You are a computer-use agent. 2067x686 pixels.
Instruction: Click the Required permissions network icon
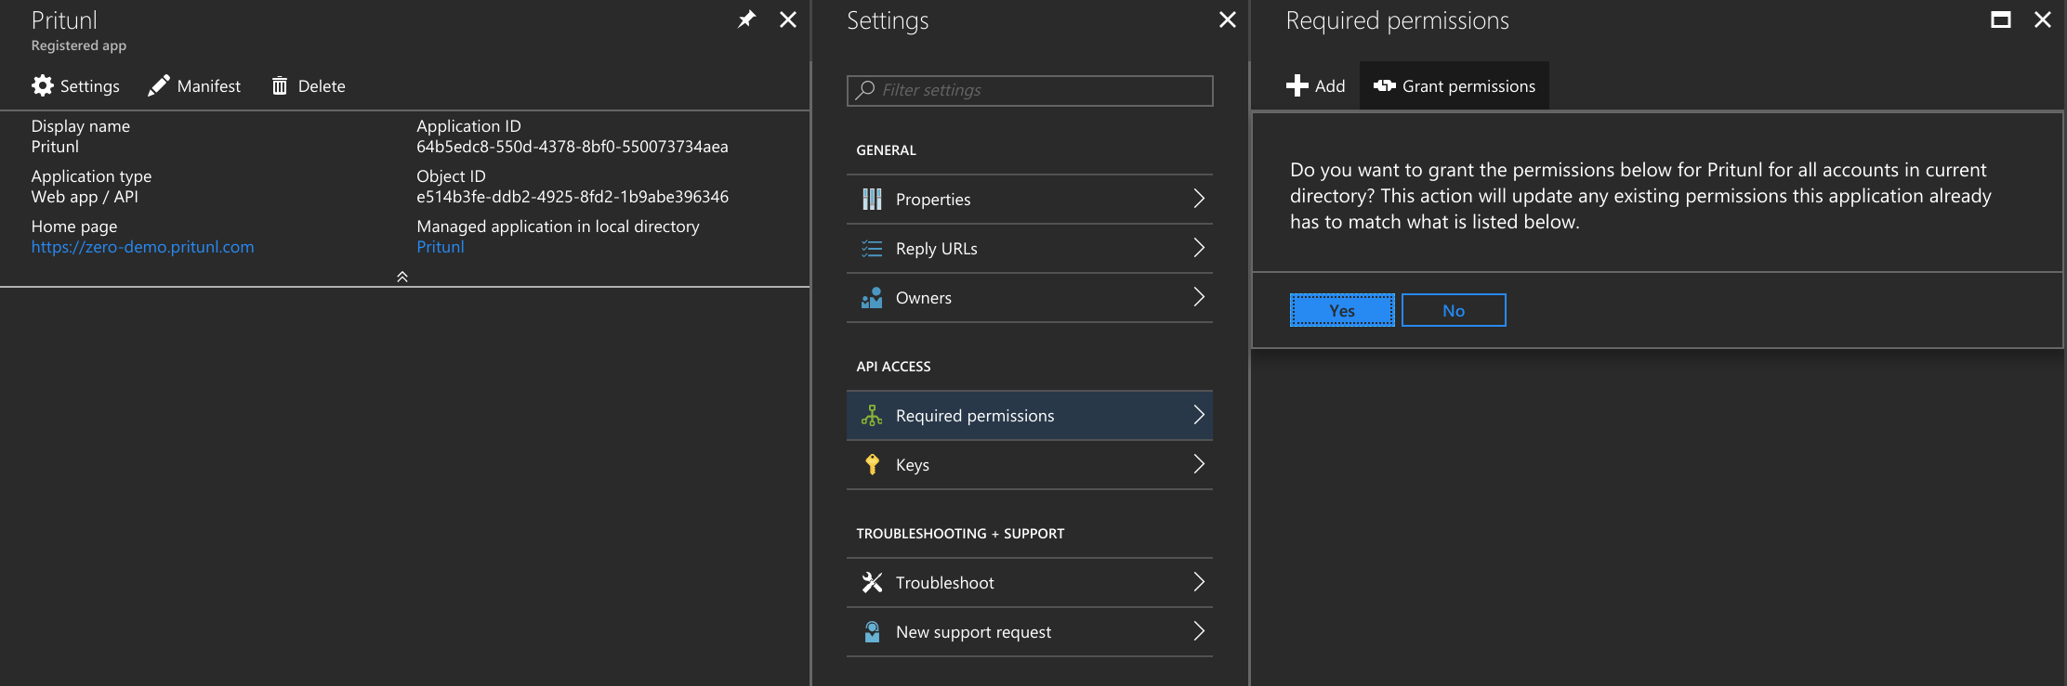pyautogui.click(x=872, y=415)
